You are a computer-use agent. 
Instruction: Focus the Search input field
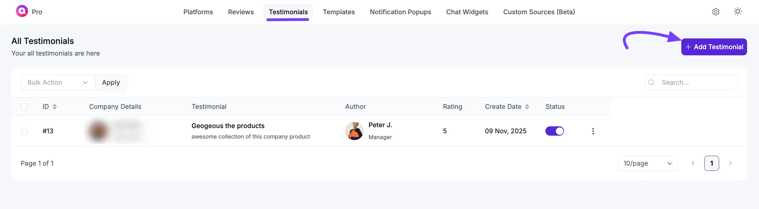[695, 83]
